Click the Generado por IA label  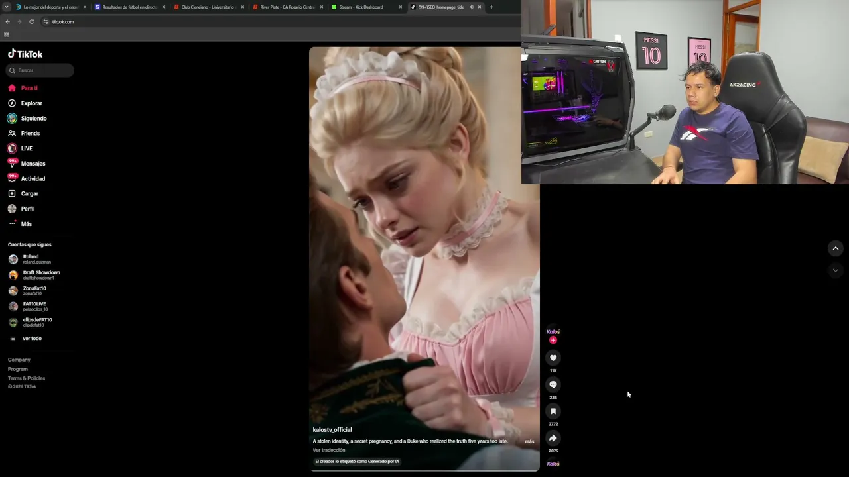(358, 461)
